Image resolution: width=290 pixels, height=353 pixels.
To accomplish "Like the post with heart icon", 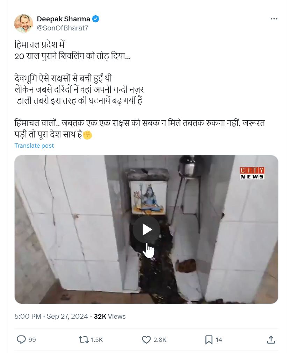I will coord(146,340).
